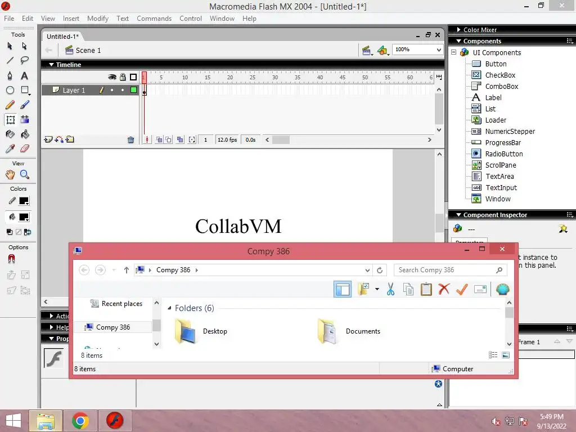Open the Control menu

tap(190, 19)
